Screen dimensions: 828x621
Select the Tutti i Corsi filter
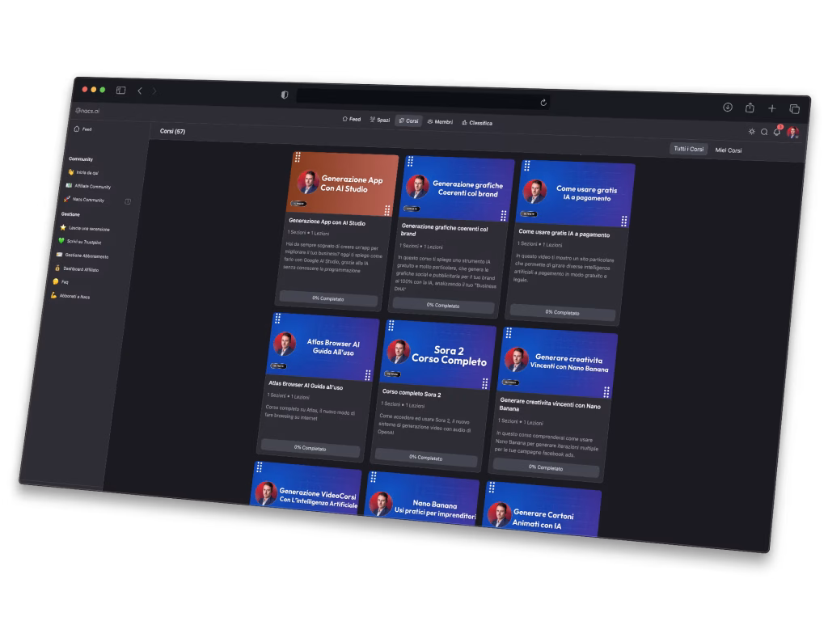689,149
